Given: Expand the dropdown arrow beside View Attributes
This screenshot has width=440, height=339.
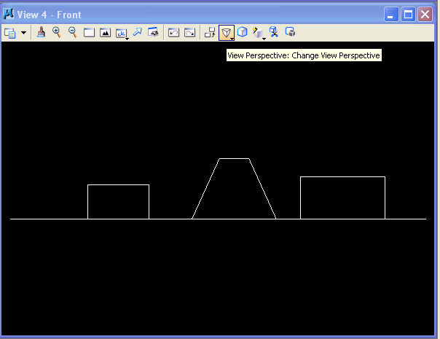Looking at the screenshot, I should [24, 33].
